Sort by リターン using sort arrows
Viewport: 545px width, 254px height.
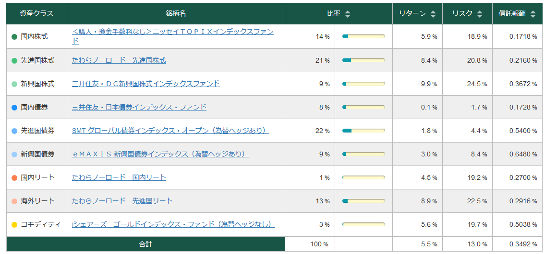433,14
